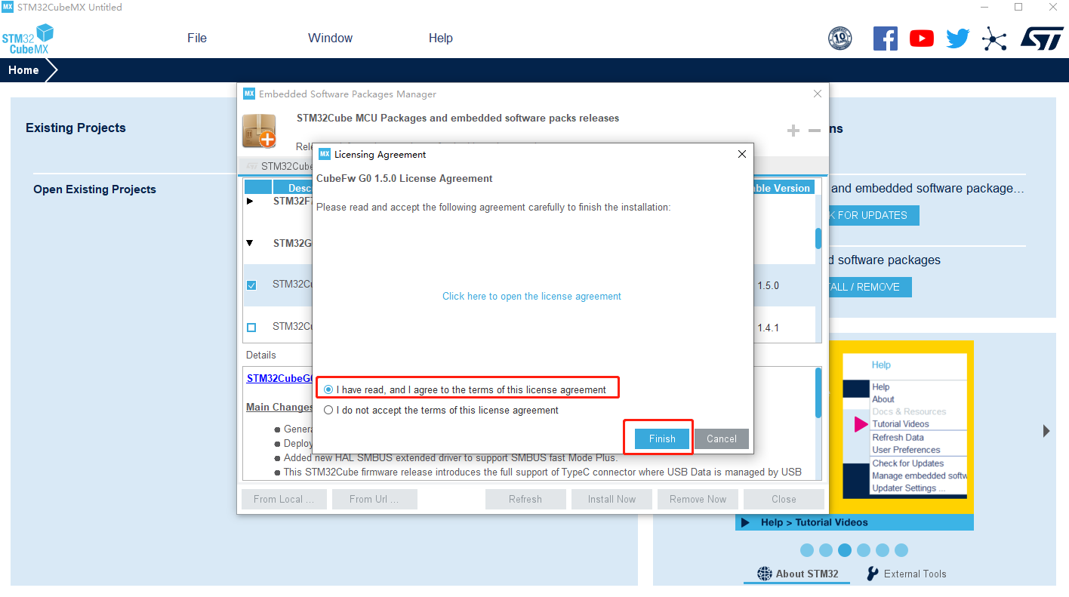Close the Licensing Agreement dialog

tap(742, 154)
